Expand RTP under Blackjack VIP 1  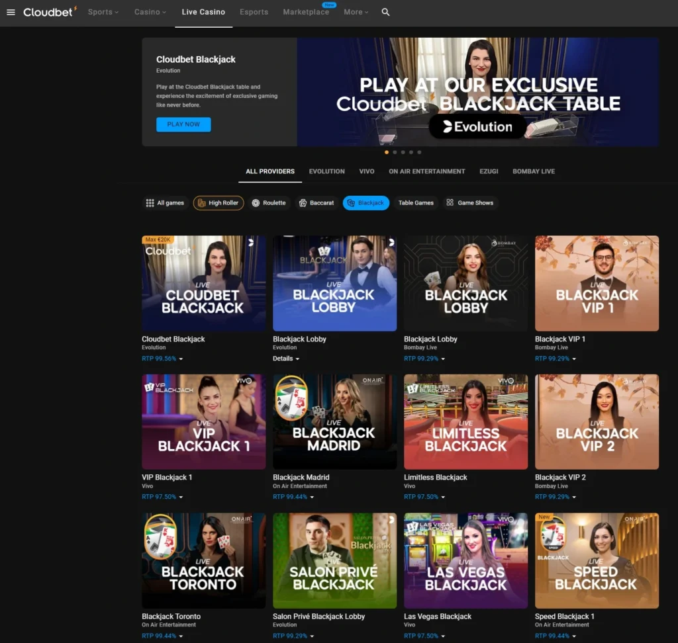(x=556, y=359)
